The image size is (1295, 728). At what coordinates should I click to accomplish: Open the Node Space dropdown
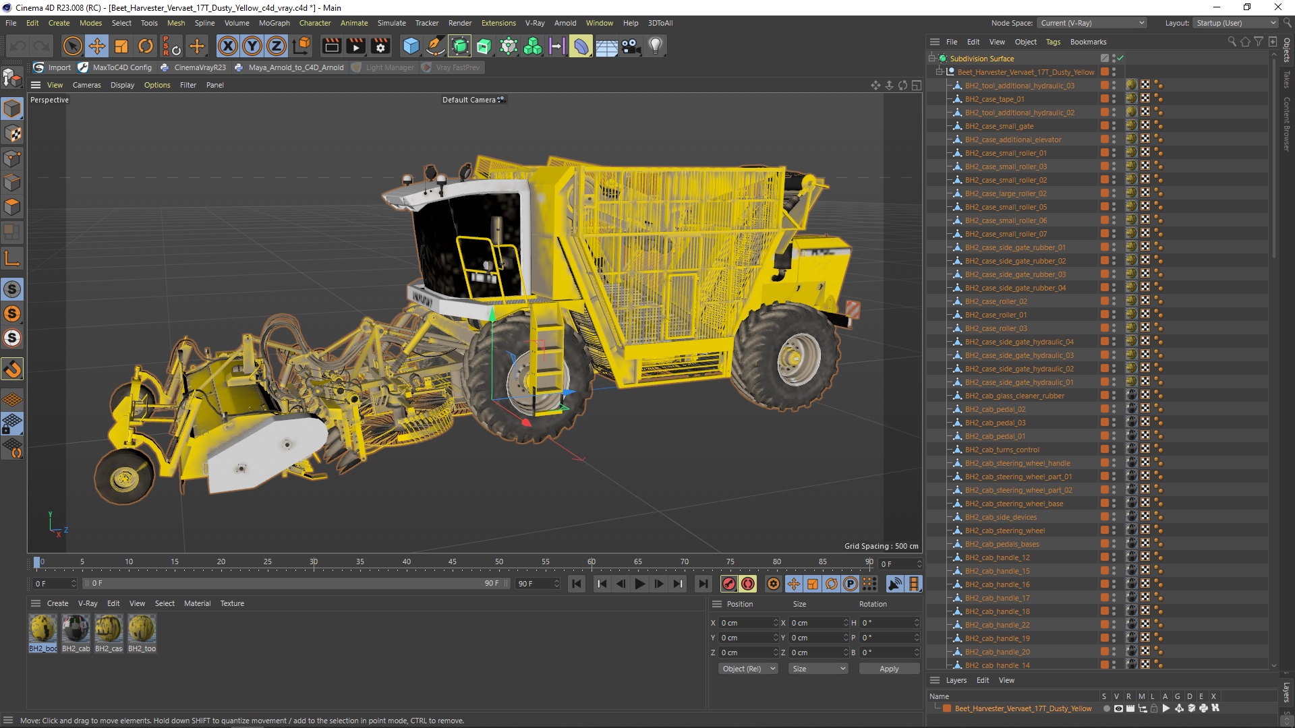(x=1092, y=23)
